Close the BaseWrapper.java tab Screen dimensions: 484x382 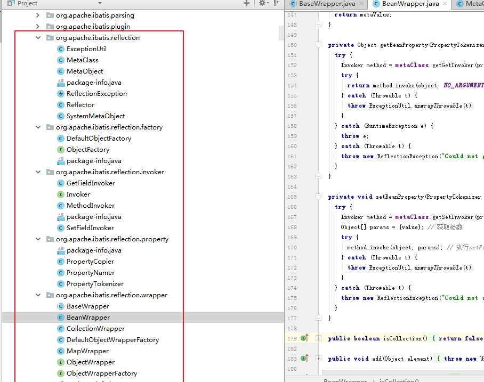coord(361,3)
